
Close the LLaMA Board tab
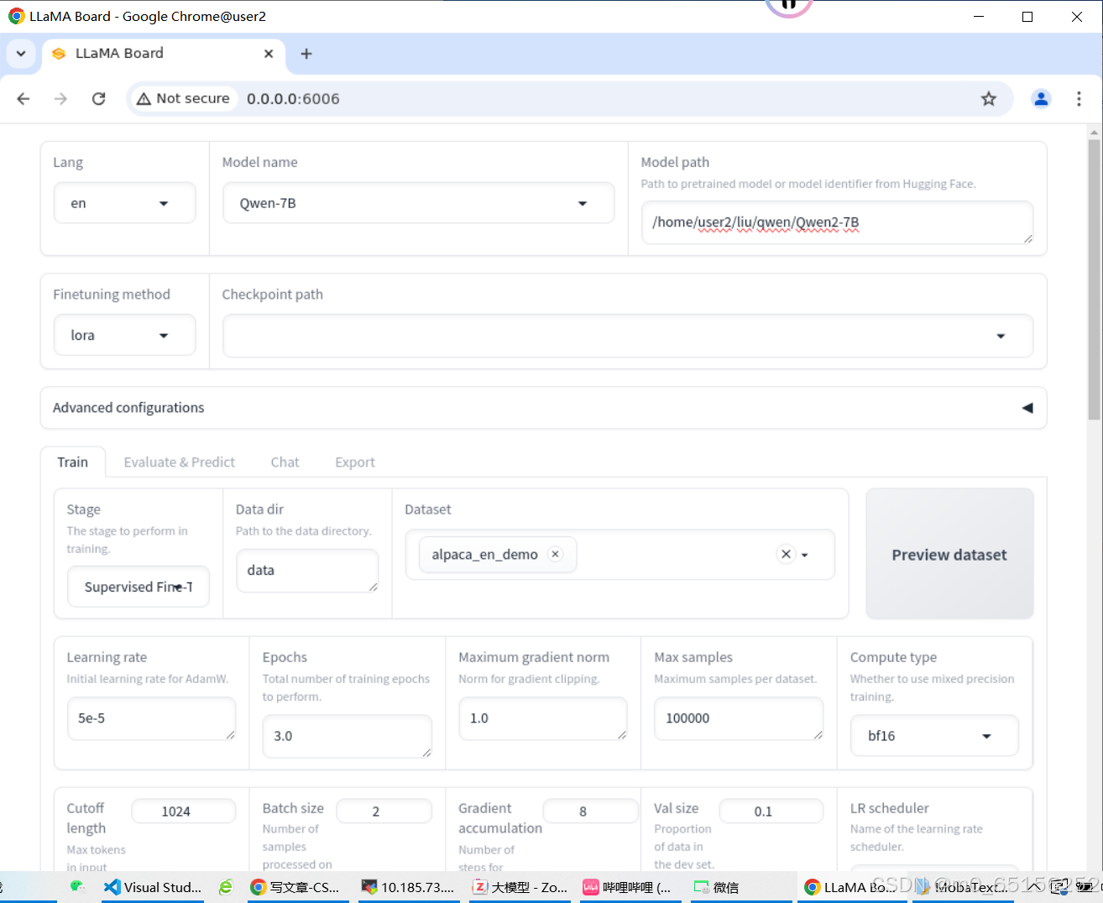click(269, 54)
